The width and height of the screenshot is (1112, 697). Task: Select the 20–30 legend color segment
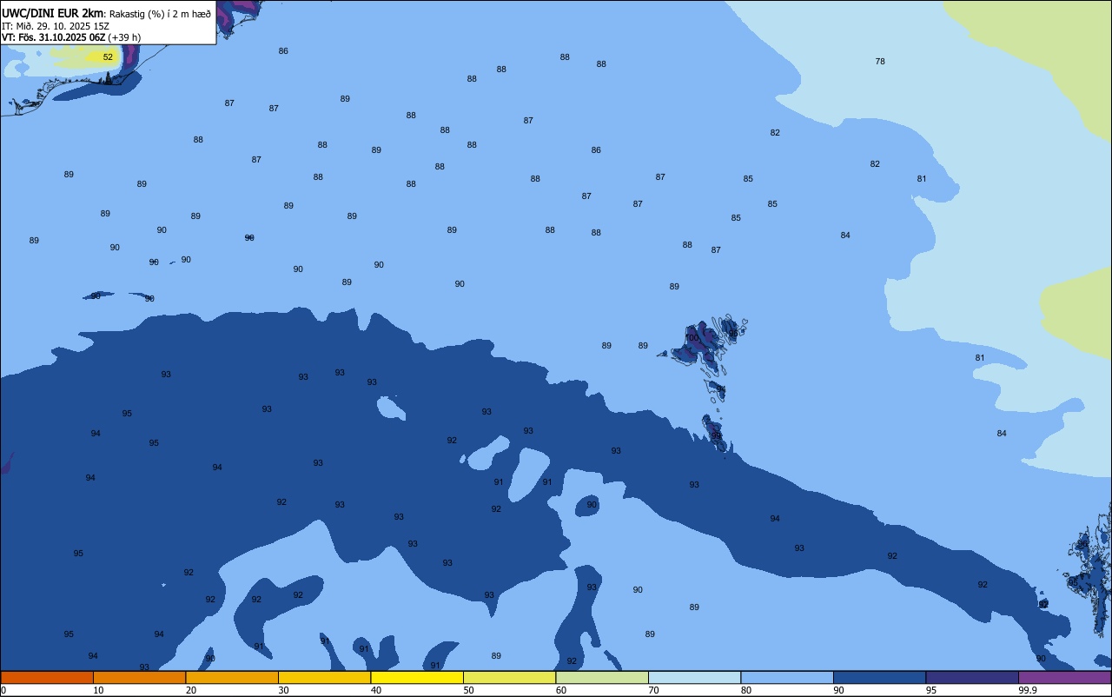[x=232, y=677]
